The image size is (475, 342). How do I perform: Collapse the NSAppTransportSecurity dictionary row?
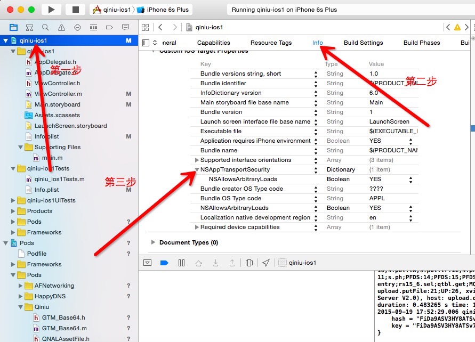click(197, 169)
